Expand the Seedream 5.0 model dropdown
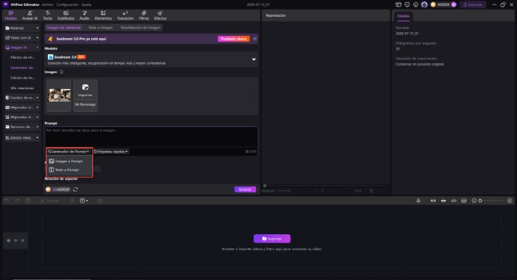517x280 pixels. pyautogui.click(x=254, y=59)
